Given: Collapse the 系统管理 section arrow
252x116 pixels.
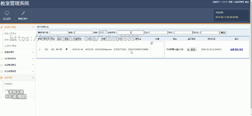Looking at the screenshot, I should pyautogui.click(x=33, y=78).
